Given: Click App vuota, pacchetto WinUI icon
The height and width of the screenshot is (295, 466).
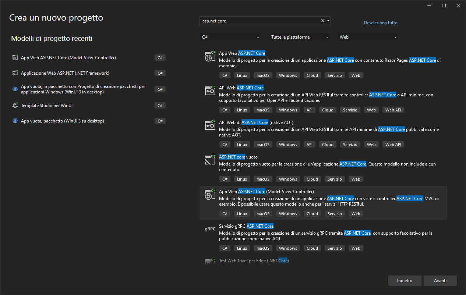Looking at the screenshot, I should [x=15, y=121].
